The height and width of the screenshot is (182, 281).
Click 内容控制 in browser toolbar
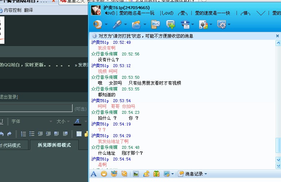12,10
